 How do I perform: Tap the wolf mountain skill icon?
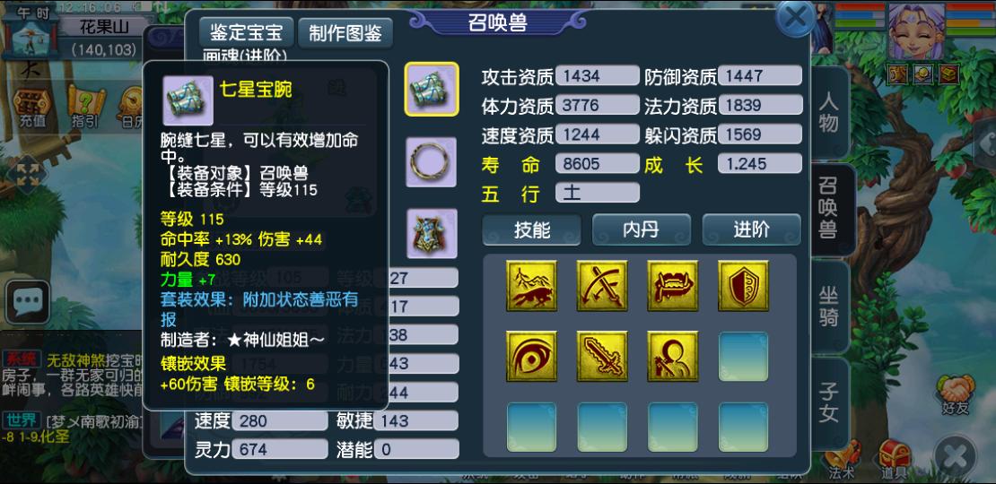pos(532,286)
